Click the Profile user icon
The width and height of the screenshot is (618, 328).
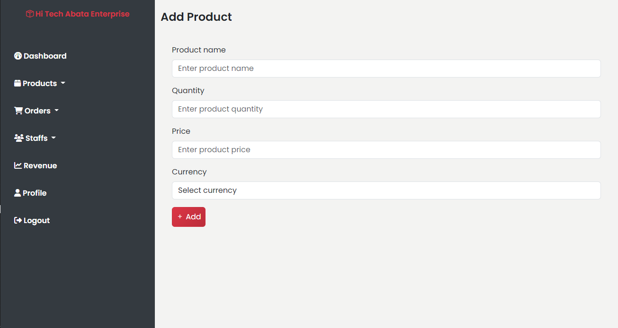click(x=18, y=193)
